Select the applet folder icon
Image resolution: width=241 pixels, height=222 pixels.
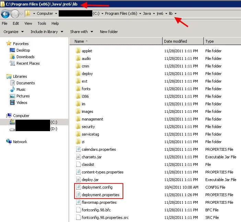(78, 51)
